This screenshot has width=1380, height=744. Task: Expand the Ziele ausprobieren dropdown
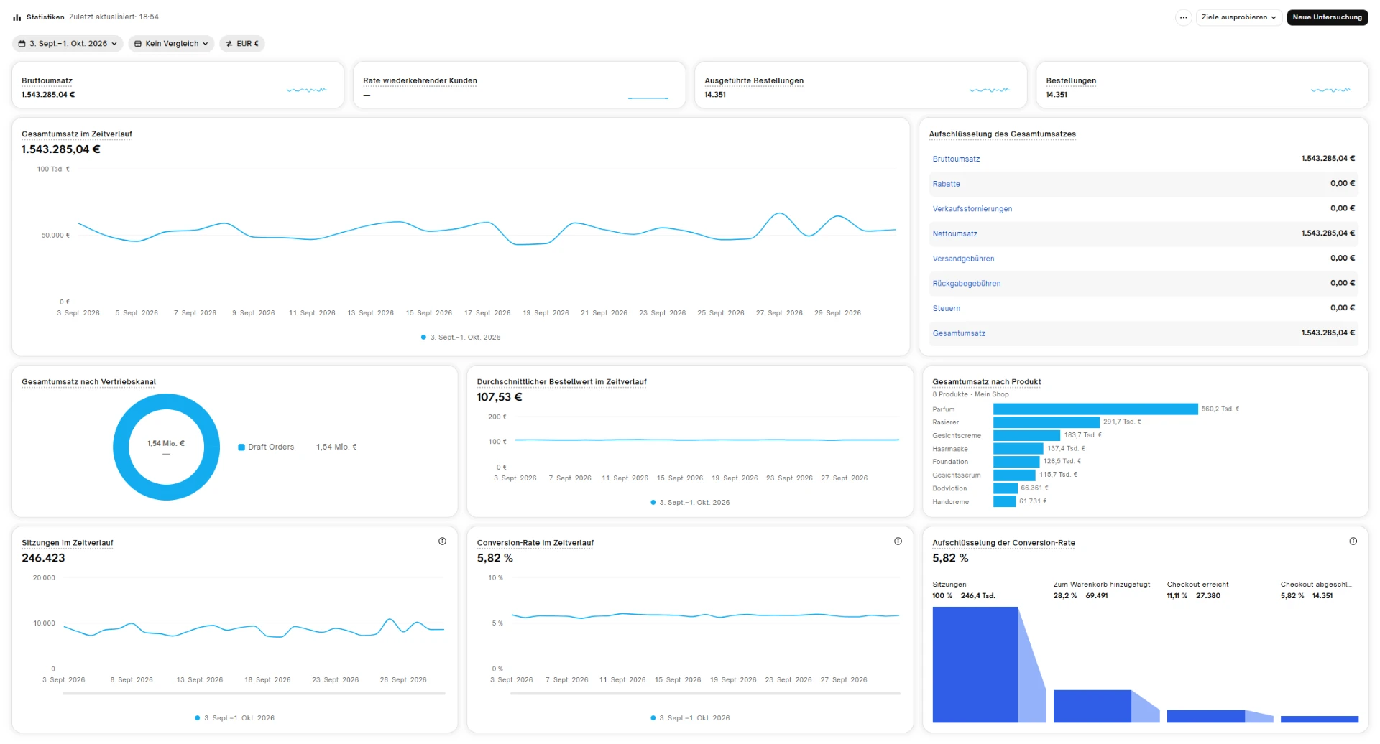[1238, 17]
